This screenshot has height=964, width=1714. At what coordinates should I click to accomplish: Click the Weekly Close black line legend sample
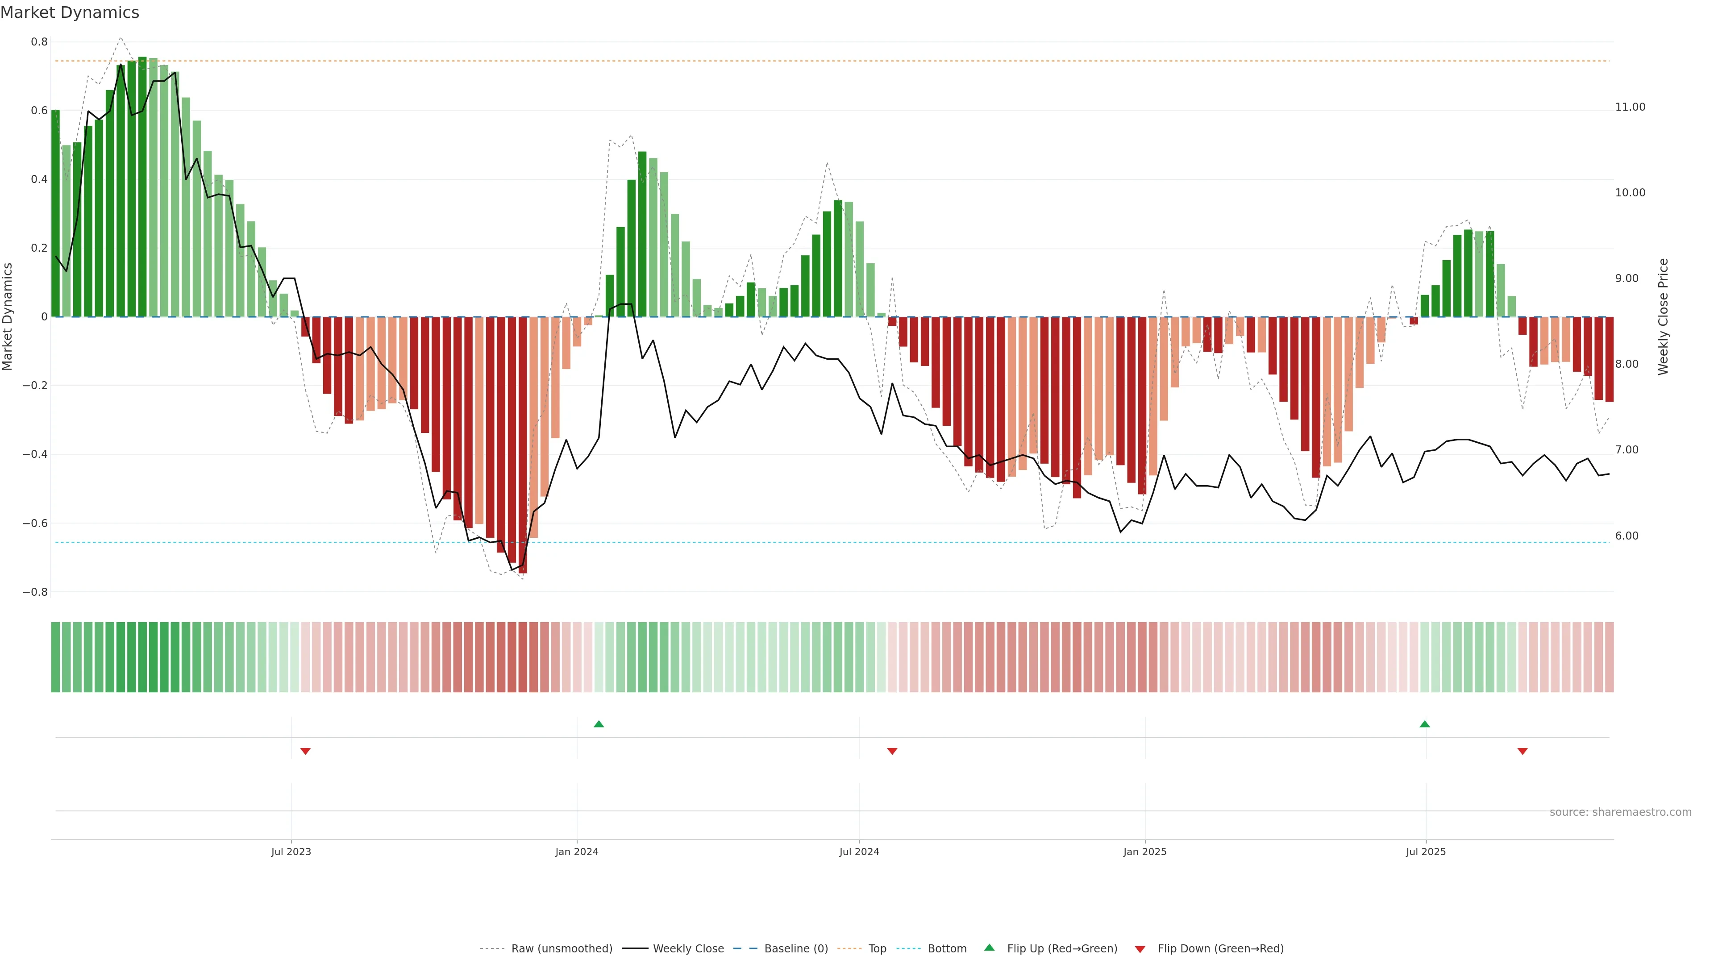click(x=635, y=948)
